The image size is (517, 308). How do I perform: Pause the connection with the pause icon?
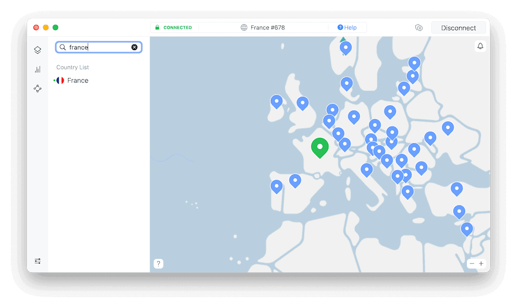click(x=419, y=28)
